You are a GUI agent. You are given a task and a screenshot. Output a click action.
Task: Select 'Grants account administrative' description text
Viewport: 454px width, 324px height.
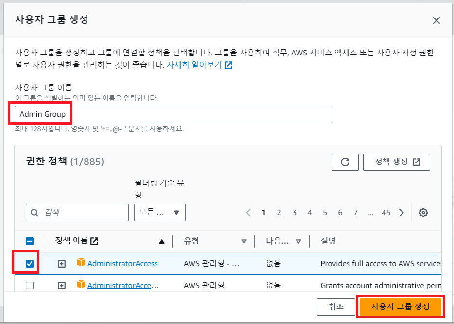point(381,286)
